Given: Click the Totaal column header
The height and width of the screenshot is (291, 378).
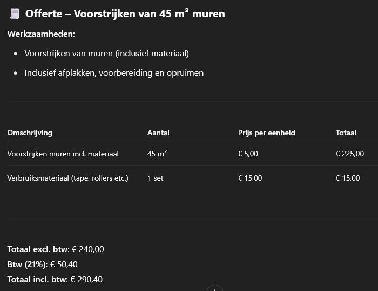Looking at the screenshot, I should (346, 133).
